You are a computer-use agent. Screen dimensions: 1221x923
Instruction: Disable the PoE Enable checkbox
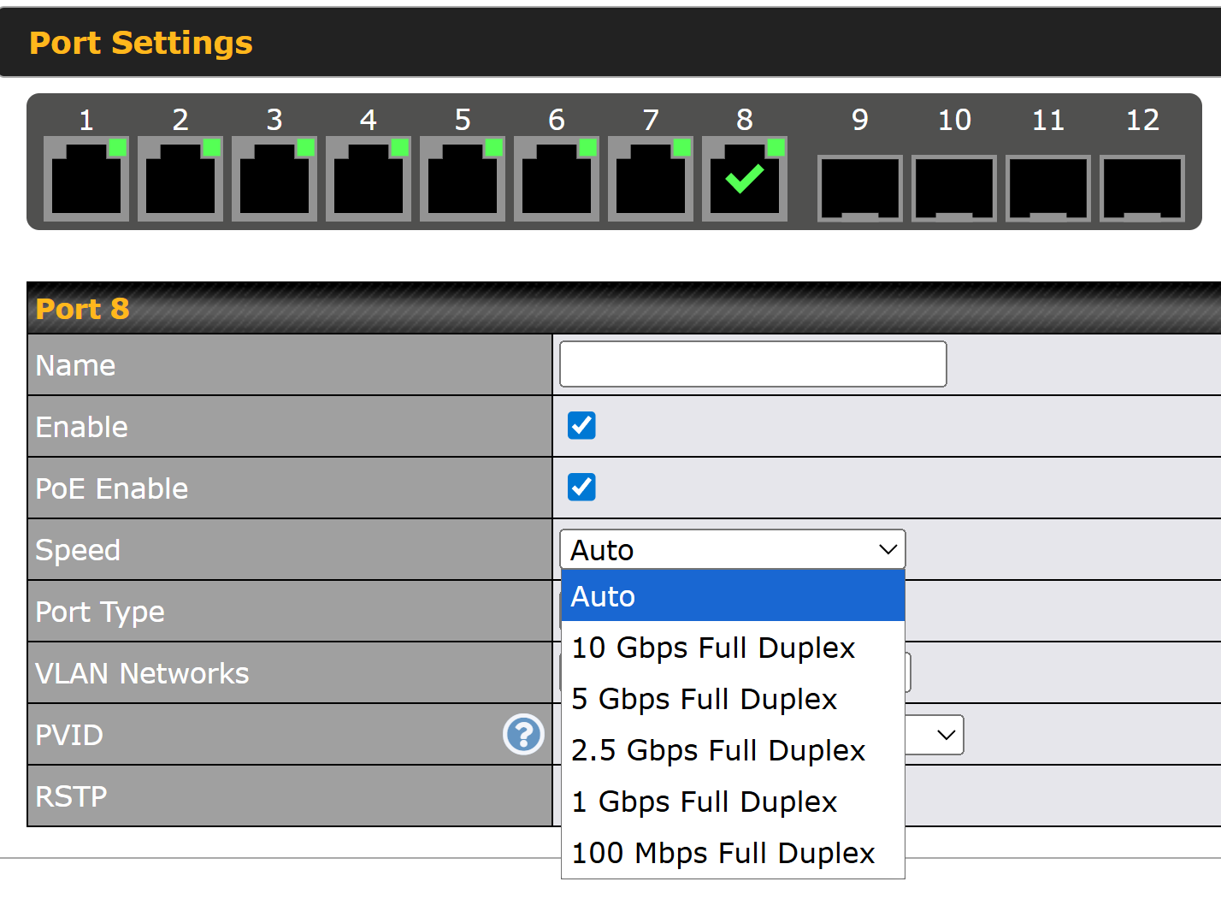(x=581, y=487)
